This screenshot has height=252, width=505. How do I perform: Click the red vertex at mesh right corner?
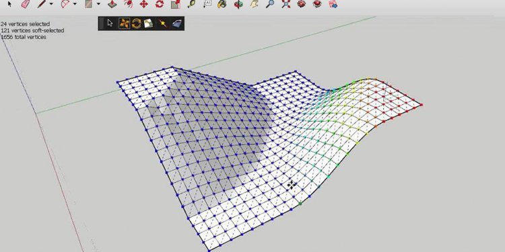point(422,105)
